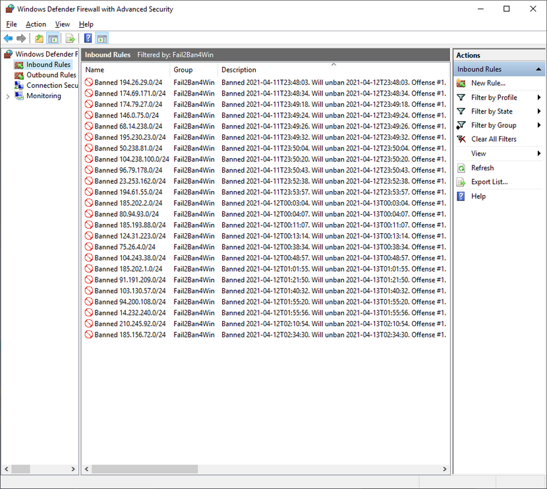Click Fail2Ban4Win group of Banned 50.238.81.0/24

click(x=194, y=148)
